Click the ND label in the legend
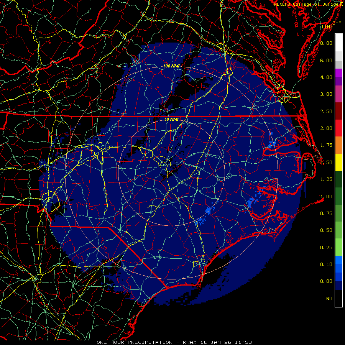Viewport: 345px width, 345px height. [329, 299]
